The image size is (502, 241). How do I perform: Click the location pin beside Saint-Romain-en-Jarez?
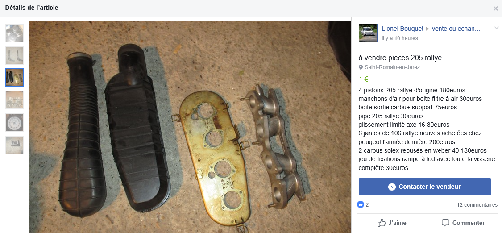tap(361, 67)
